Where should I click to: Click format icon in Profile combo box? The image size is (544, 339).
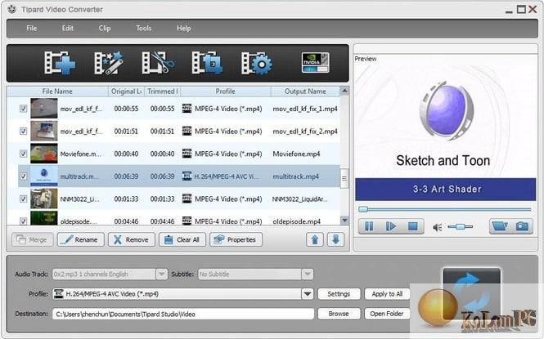pyautogui.click(x=59, y=293)
